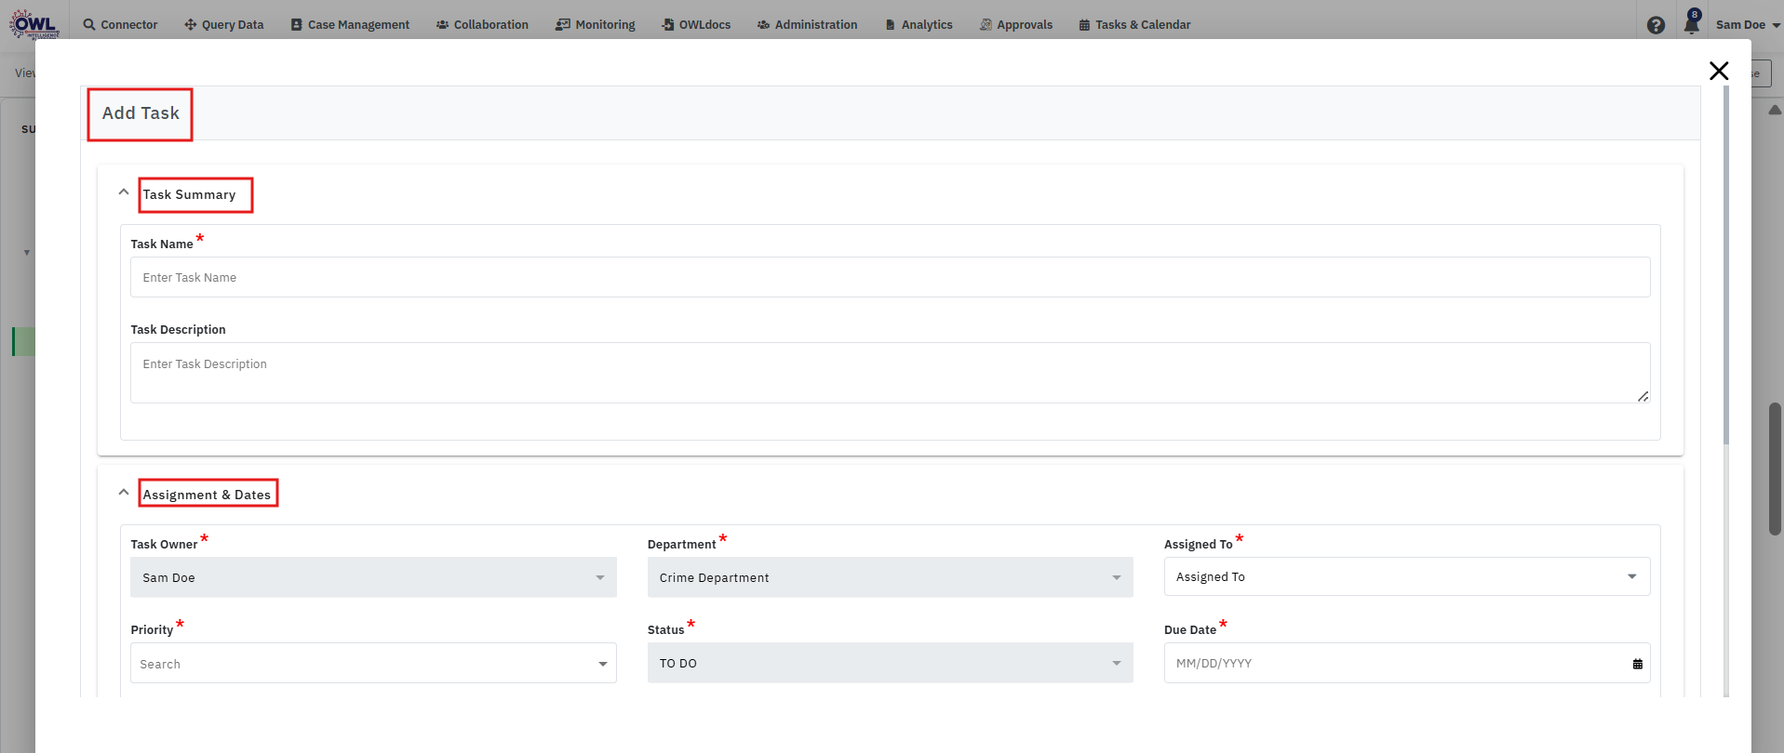This screenshot has width=1784, height=753.
Task: Click the Add Task heading
Action: point(141,113)
